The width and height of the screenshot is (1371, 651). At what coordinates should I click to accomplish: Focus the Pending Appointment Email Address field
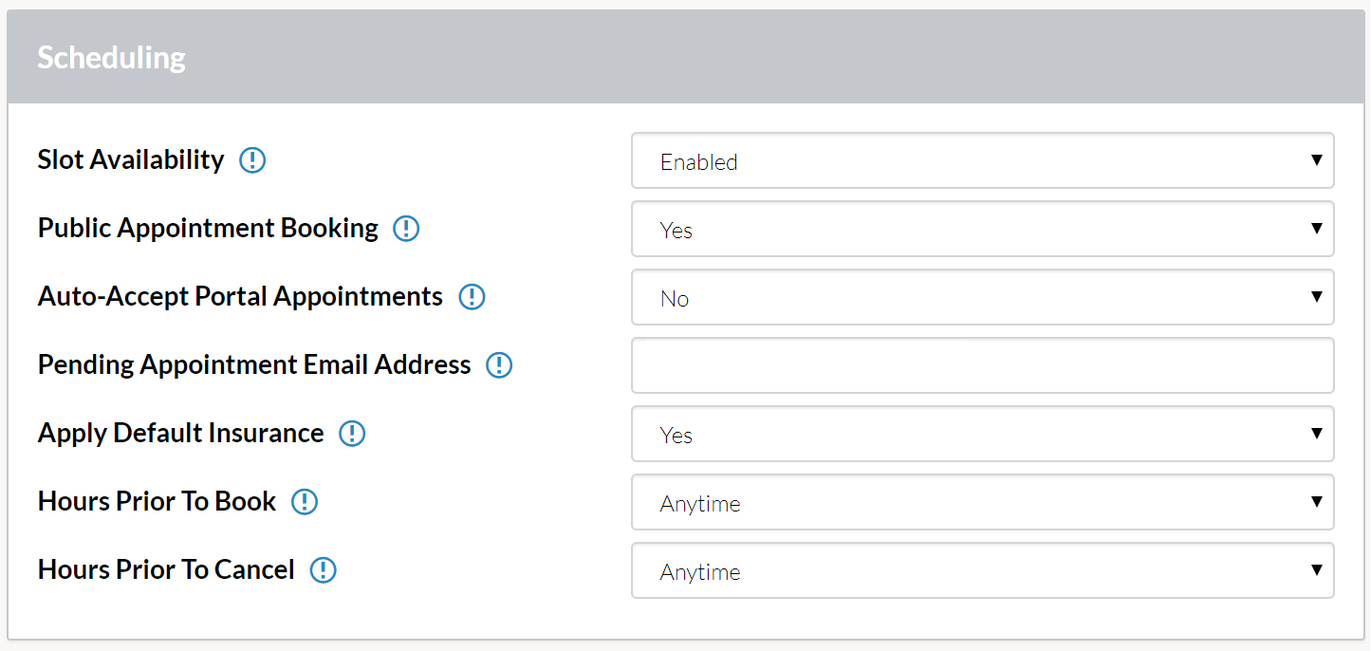coord(983,365)
